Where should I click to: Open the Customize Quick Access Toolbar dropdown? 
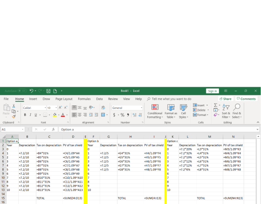(x=62, y=91)
